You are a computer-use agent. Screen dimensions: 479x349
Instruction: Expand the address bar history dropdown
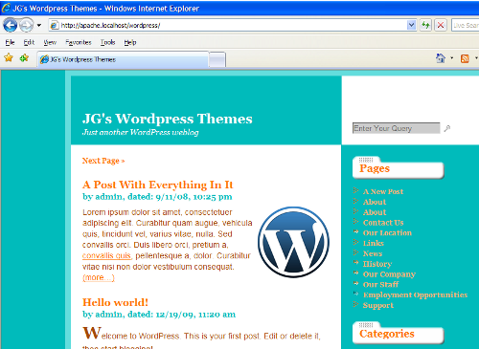point(411,25)
